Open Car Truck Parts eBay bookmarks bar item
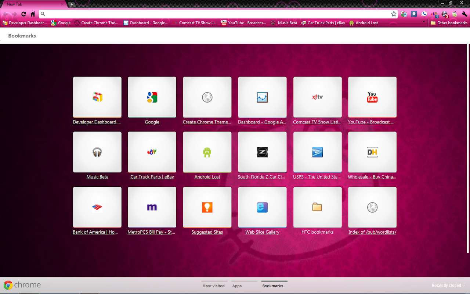The width and height of the screenshot is (470, 294). (x=323, y=23)
